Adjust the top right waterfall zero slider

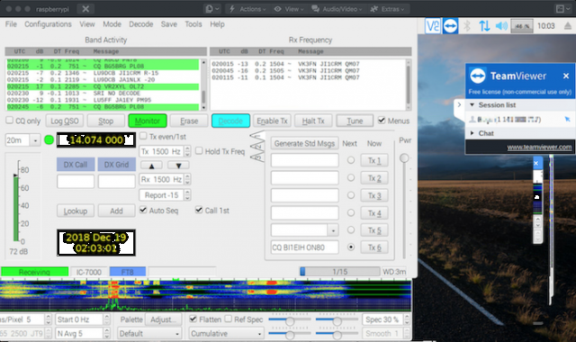(x=337, y=321)
